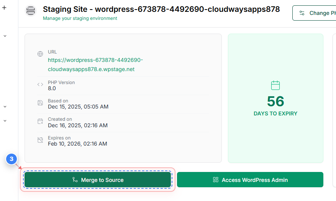Click the Expires on label
The width and height of the screenshot is (336, 201).
(59, 138)
